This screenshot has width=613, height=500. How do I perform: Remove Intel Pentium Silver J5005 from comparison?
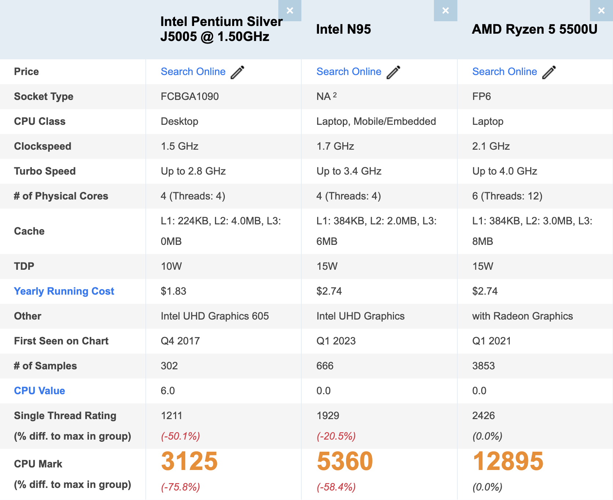[290, 11]
